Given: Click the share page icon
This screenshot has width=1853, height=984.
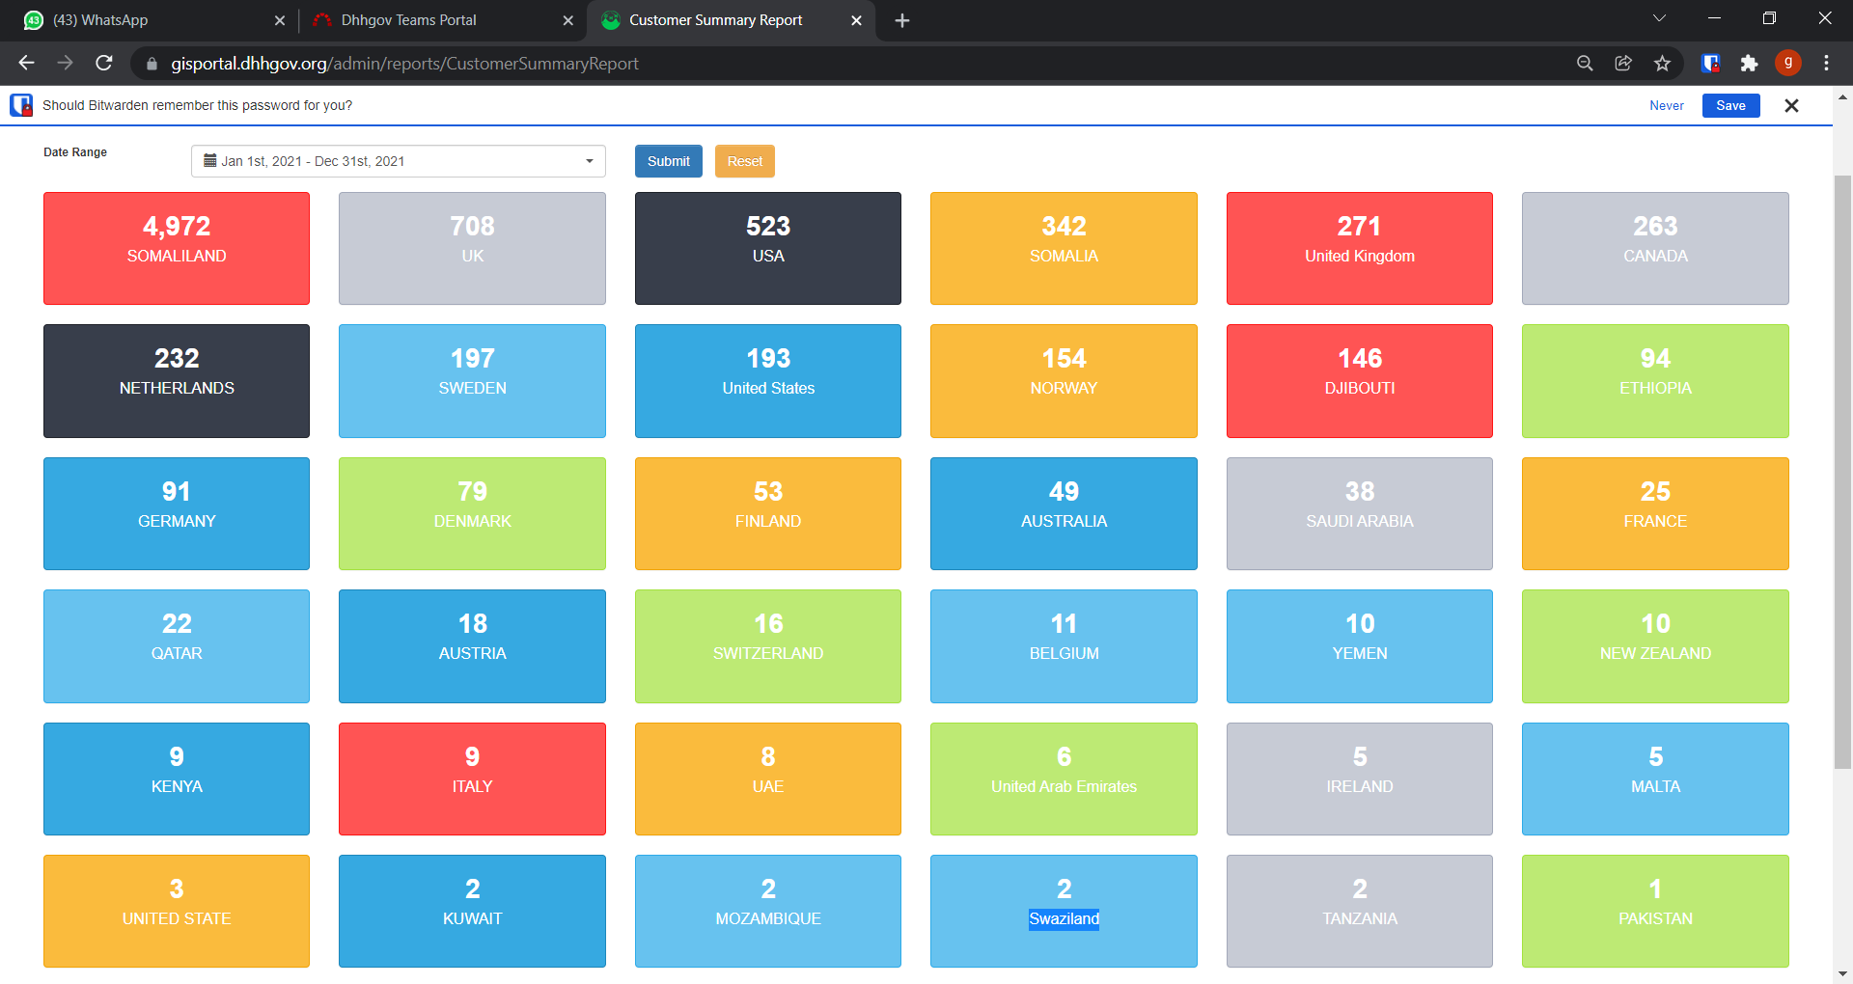Looking at the screenshot, I should click(x=1623, y=63).
